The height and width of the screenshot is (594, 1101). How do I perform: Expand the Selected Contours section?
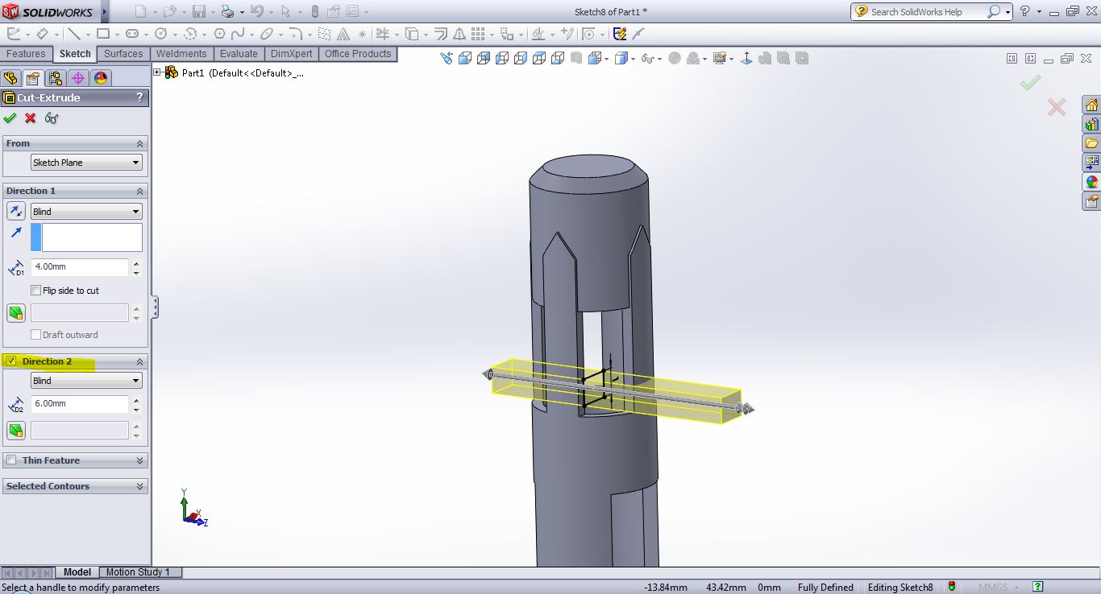pos(139,486)
